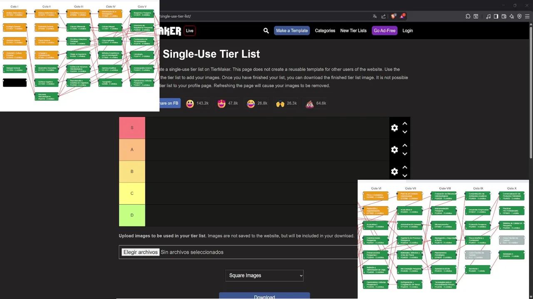
Task: Click Login in the navigation bar
Action: (408, 31)
